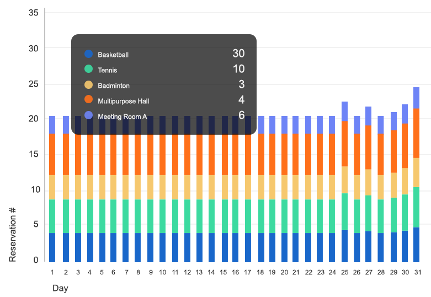This screenshot has height=297, width=431.
Task: Click the orange segment of day 20 bar
Action: coord(284,154)
